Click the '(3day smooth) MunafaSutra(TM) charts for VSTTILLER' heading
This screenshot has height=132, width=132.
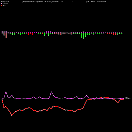(43, 2)
